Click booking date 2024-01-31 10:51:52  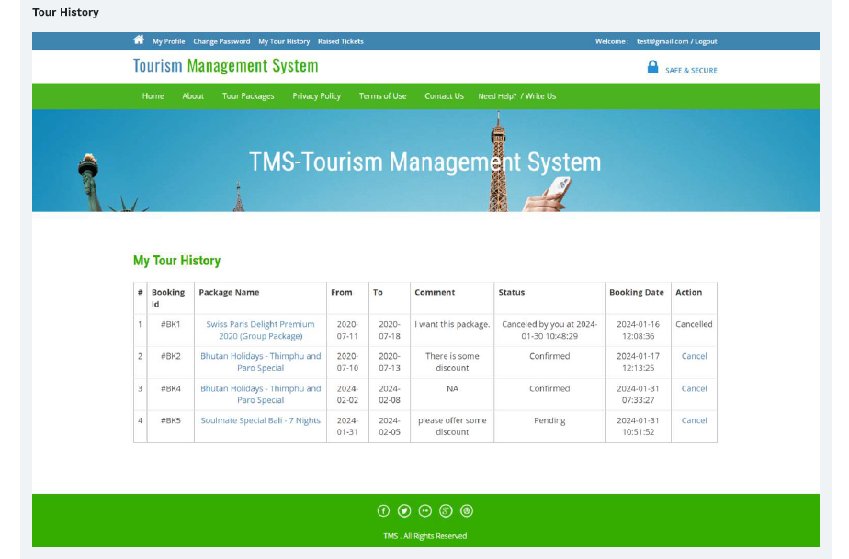pos(638,427)
